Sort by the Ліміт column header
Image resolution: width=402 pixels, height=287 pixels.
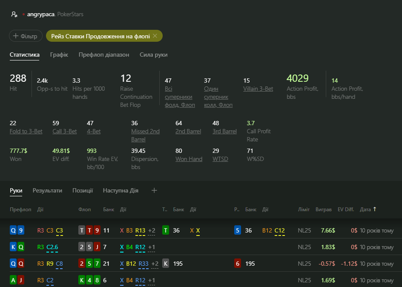(x=304, y=210)
